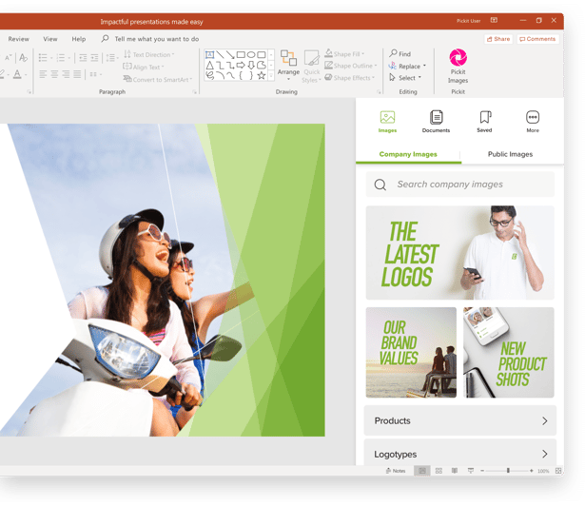Click the Arrange tool in Drawing group
The image size is (585, 506).
pos(288,63)
